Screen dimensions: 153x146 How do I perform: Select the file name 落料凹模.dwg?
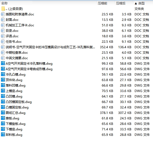click(x=16, y=86)
